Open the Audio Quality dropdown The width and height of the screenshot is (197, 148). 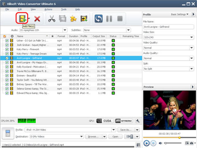192,58
